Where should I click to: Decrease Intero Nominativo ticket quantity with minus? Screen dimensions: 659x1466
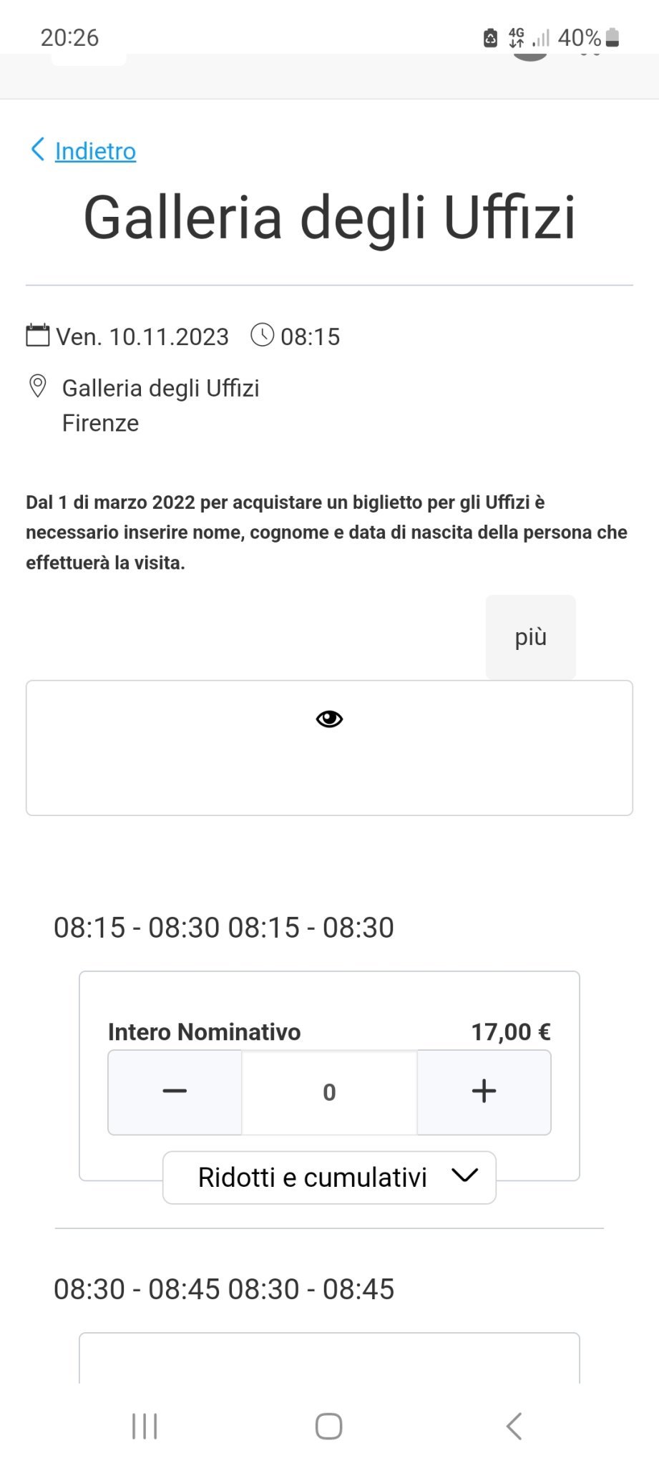pyautogui.click(x=175, y=1091)
